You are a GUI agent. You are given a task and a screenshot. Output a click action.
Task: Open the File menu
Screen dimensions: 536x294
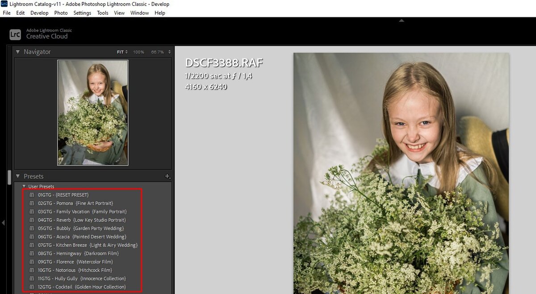(7, 13)
